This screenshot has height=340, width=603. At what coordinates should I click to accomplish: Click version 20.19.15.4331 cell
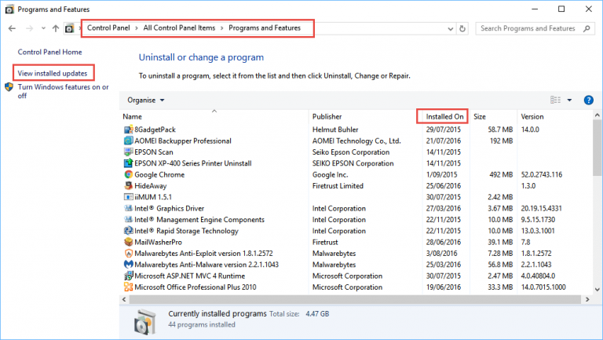click(x=542, y=208)
